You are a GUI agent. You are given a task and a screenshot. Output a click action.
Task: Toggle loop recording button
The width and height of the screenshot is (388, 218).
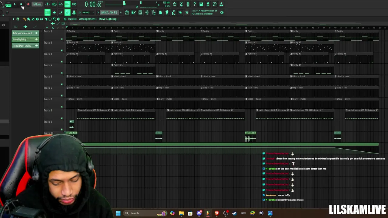(x=74, y=4)
